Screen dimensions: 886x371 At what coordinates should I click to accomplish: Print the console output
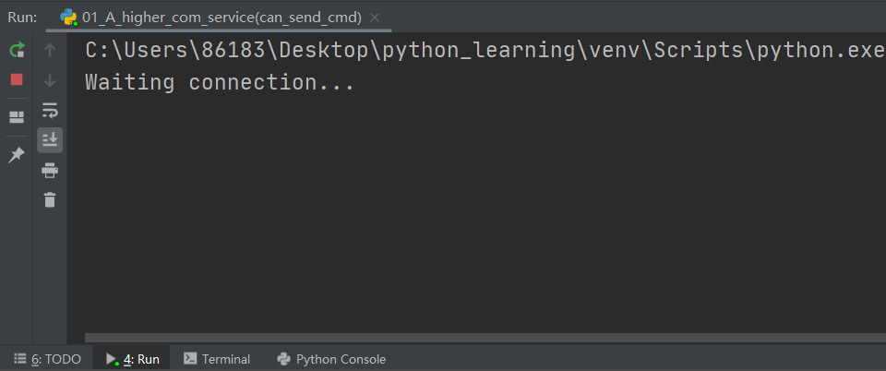50,170
